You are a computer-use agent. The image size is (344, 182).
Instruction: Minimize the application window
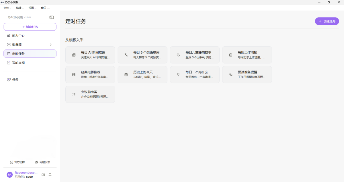(319, 2)
